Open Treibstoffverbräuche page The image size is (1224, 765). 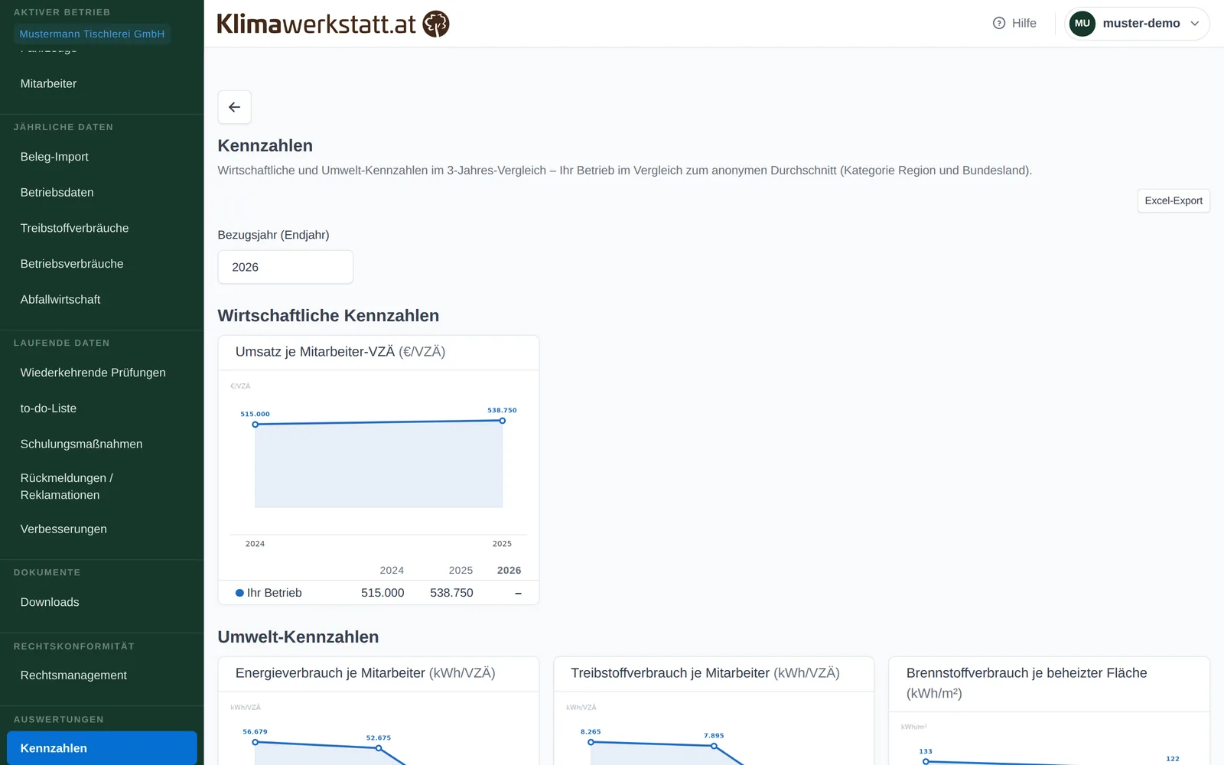[74, 228]
